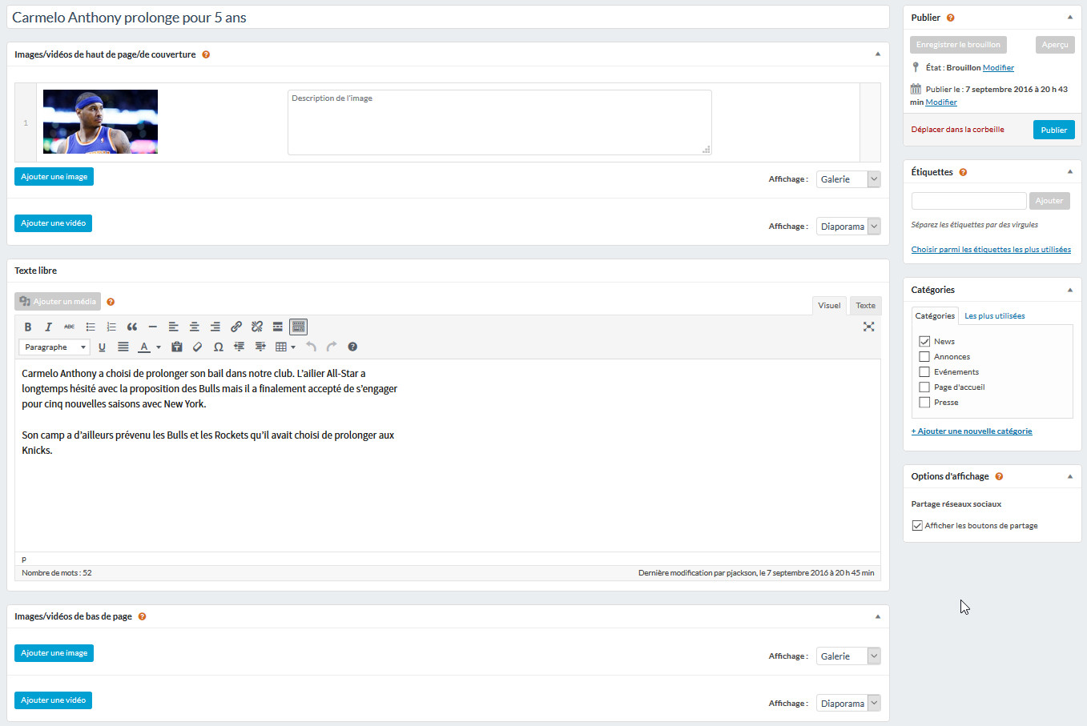The height and width of the screenshot is (726, 1087).
Task: Collapse the Étiquettes panel
Action: pos(1069,171)
